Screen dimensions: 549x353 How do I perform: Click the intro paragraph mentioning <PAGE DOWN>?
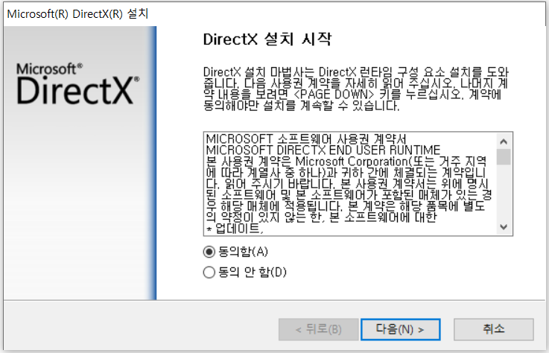pyautogui.click(x=355, y=89)
